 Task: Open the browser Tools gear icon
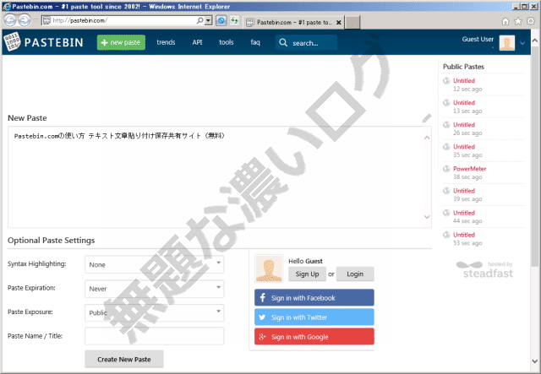[531, 22]
